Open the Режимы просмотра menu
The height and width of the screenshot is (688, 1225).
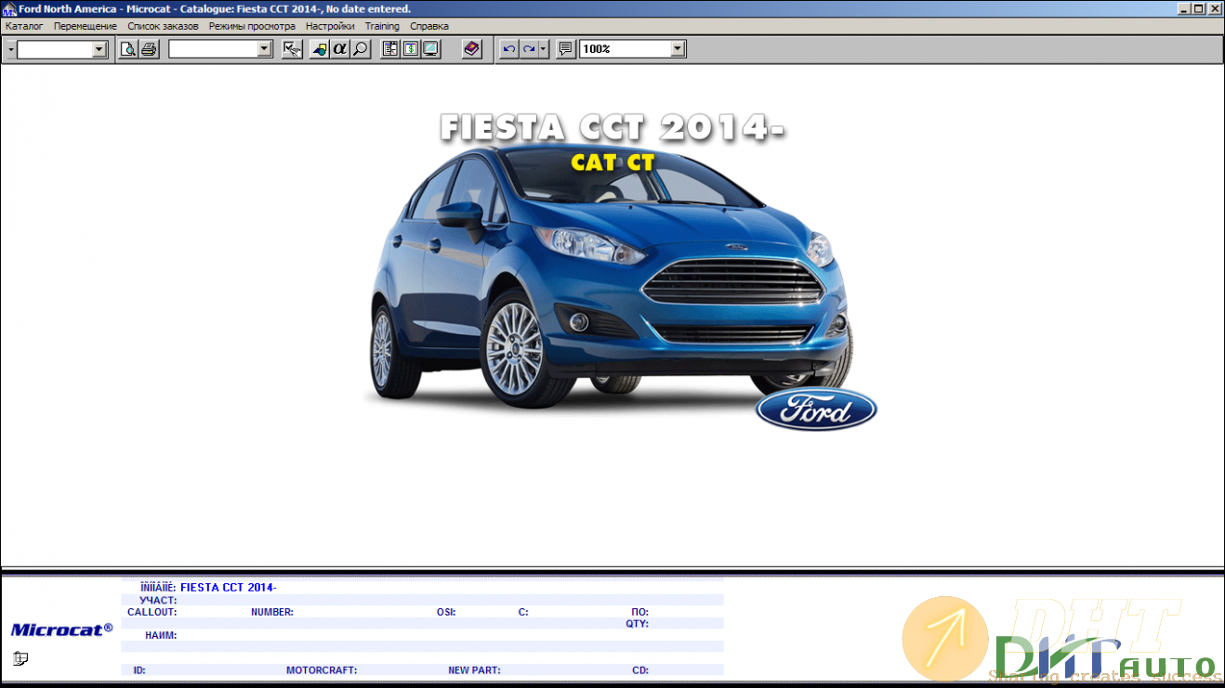pos(252,26)
